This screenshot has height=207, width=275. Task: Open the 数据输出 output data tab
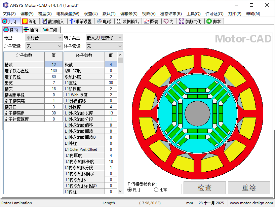[x=128, y=22]
